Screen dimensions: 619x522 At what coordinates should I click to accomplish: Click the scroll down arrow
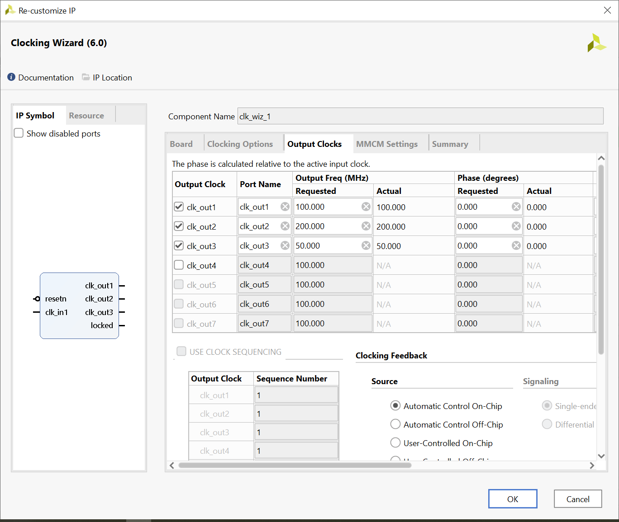pos(601,456)
